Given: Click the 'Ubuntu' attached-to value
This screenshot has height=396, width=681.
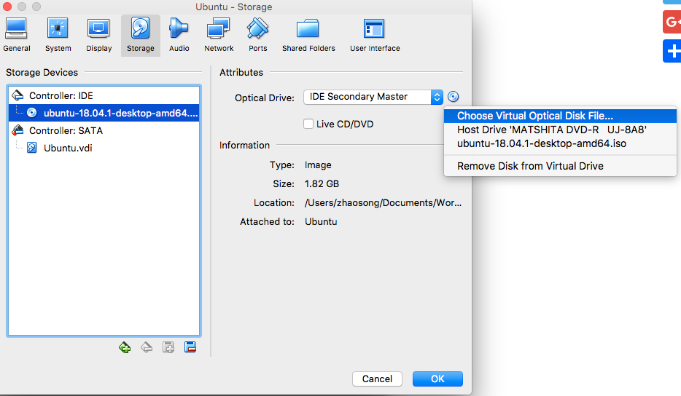Looking at the screenshot, I should (321, 221).
